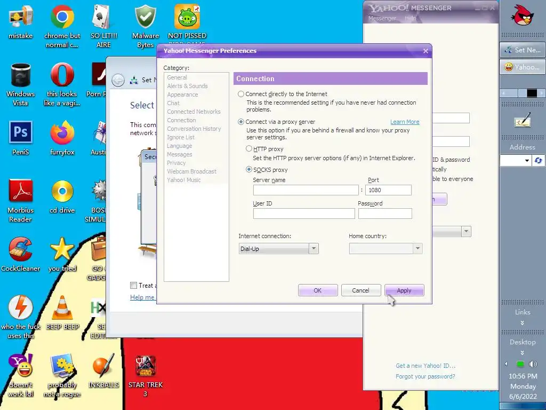Click the back arrow in the network window
Image resolution: width=546 pixels, height=410 pixels.
tap(118, 81)
